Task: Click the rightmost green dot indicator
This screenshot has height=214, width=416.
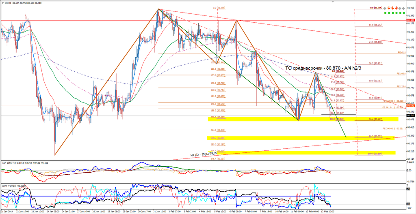Action: pyautogui.click(x=403, y=13)
